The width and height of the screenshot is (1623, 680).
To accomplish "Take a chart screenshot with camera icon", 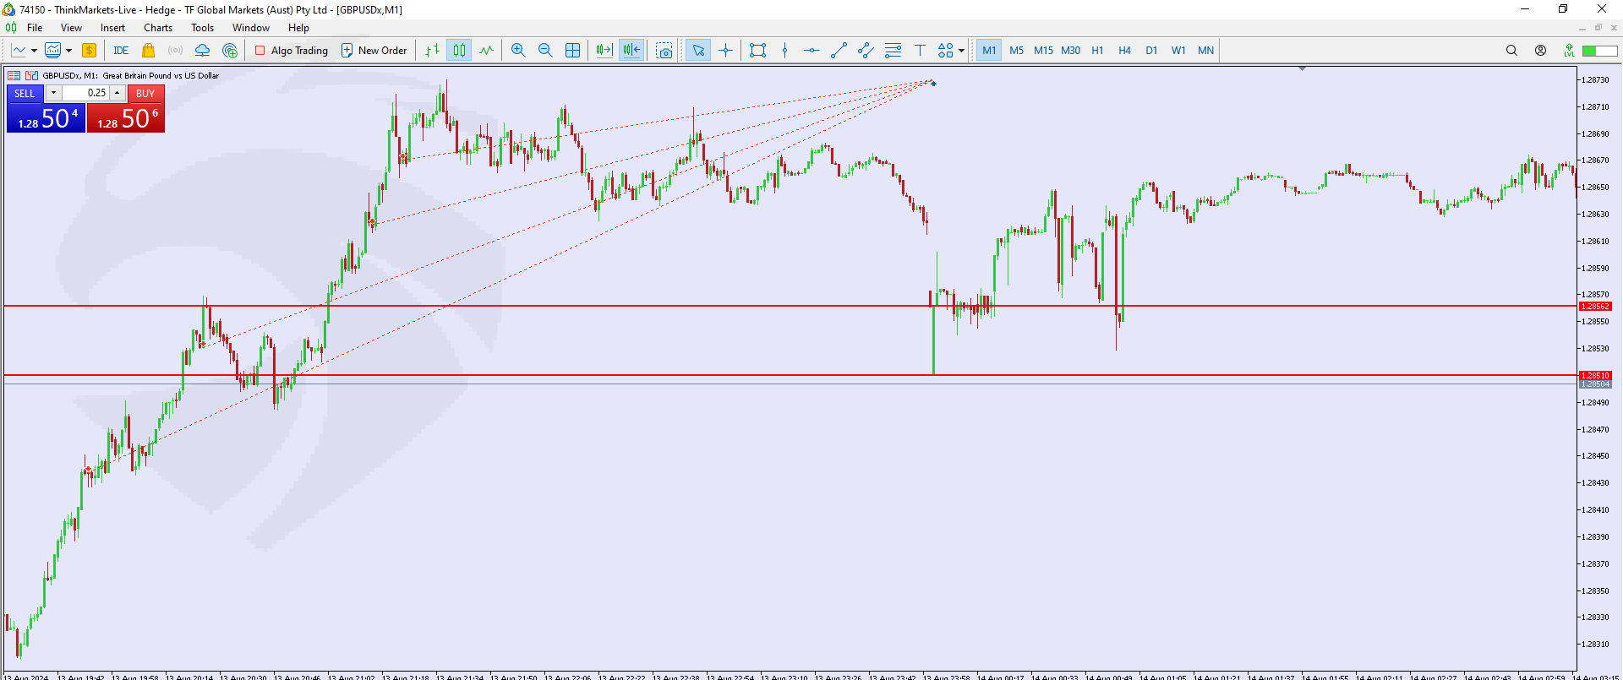I will tap(664, 51).
